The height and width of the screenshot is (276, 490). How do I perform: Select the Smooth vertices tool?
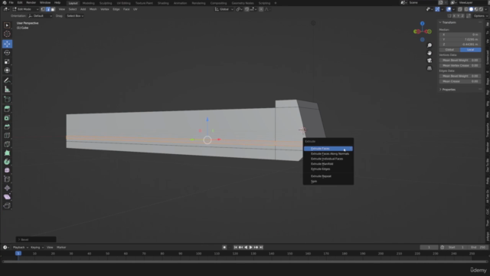[x=7, y=170]
